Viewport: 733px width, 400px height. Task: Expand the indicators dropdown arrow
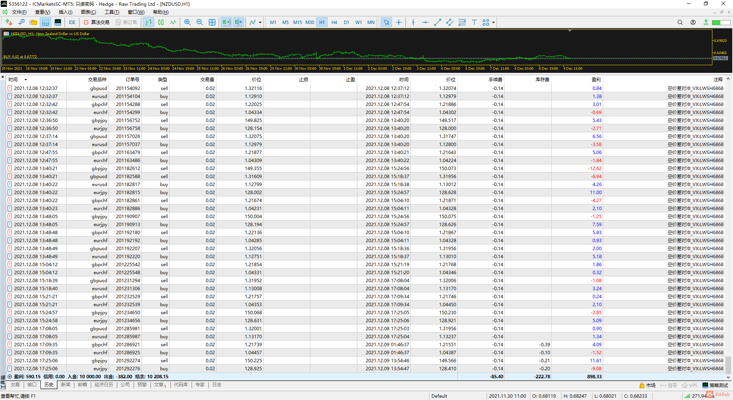click(x=260, y=22)
